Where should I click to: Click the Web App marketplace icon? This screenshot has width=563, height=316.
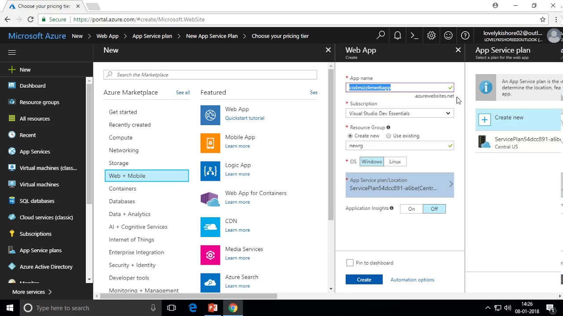tap(210, 115)
